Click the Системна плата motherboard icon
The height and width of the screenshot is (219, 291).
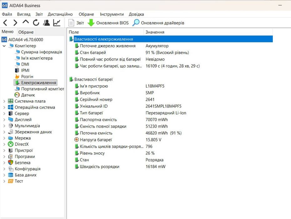(11, 101)
